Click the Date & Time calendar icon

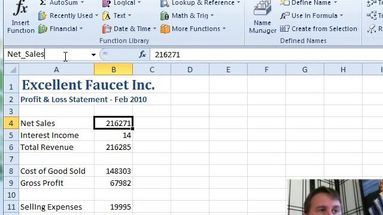click(x=107, y=29)
